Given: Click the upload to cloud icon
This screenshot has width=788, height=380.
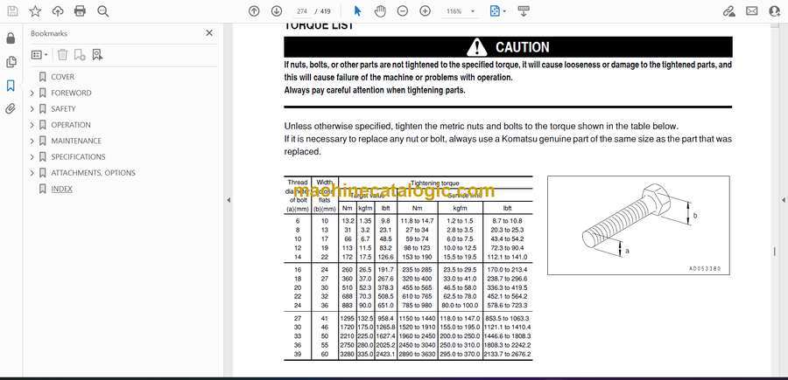Looking at the screenshot, I should [x=58, y=11].
